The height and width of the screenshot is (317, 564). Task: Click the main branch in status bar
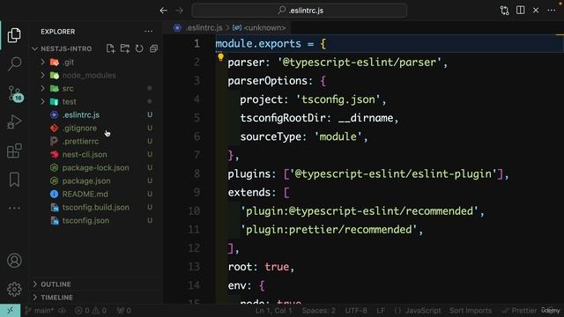coord(40,311)
